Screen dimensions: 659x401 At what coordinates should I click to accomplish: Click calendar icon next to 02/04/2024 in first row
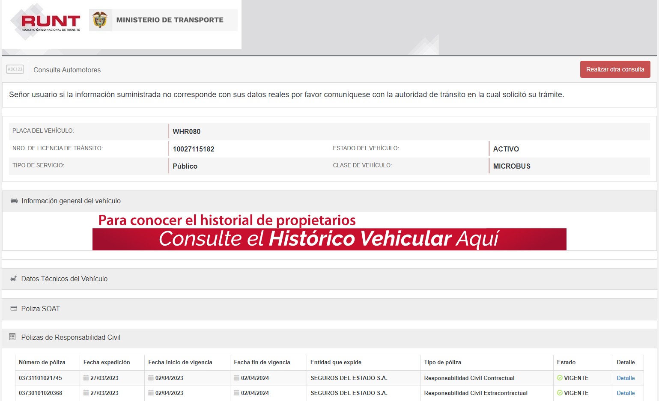[236, 378]
